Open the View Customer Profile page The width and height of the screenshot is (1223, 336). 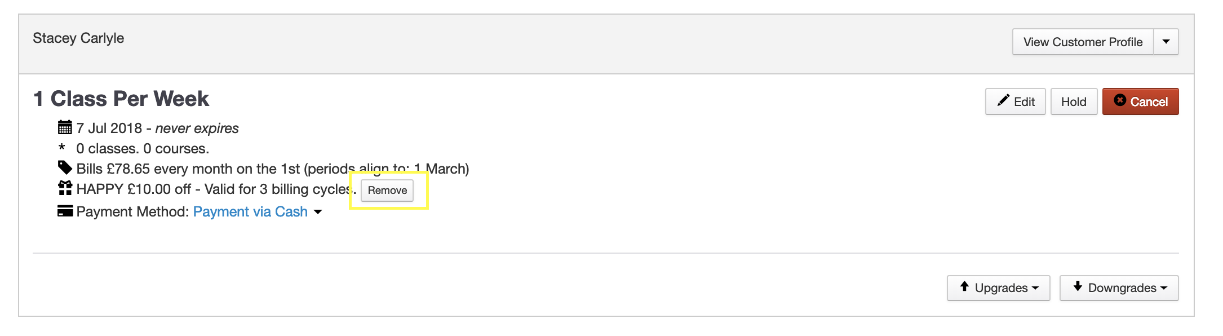[1083, 42]
